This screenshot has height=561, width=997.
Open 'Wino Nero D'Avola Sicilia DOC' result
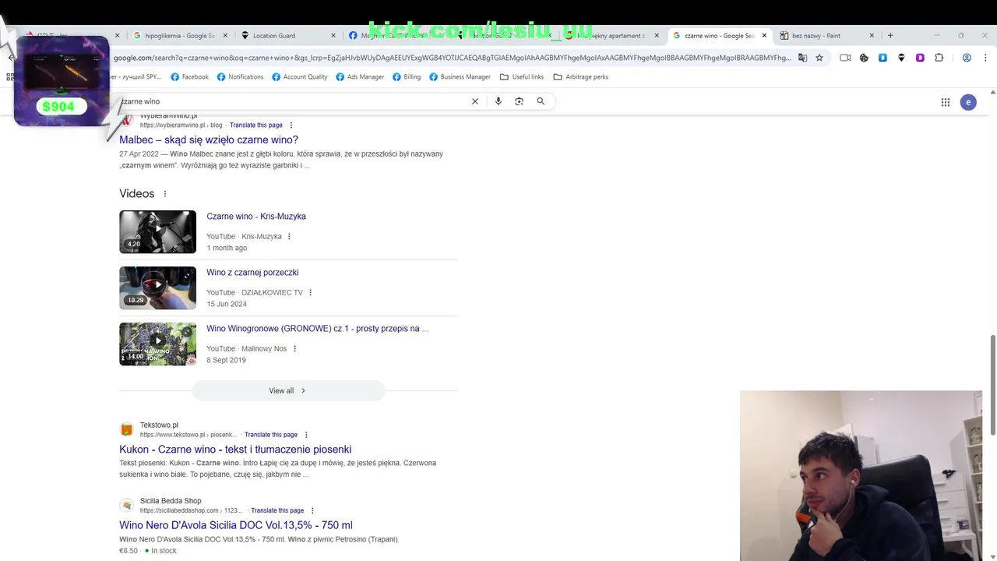click(236, 525)
